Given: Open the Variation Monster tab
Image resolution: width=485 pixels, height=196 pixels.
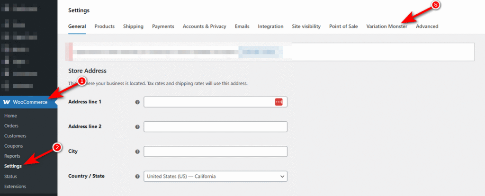Looking at the screenshot, I should coord(386,27).
